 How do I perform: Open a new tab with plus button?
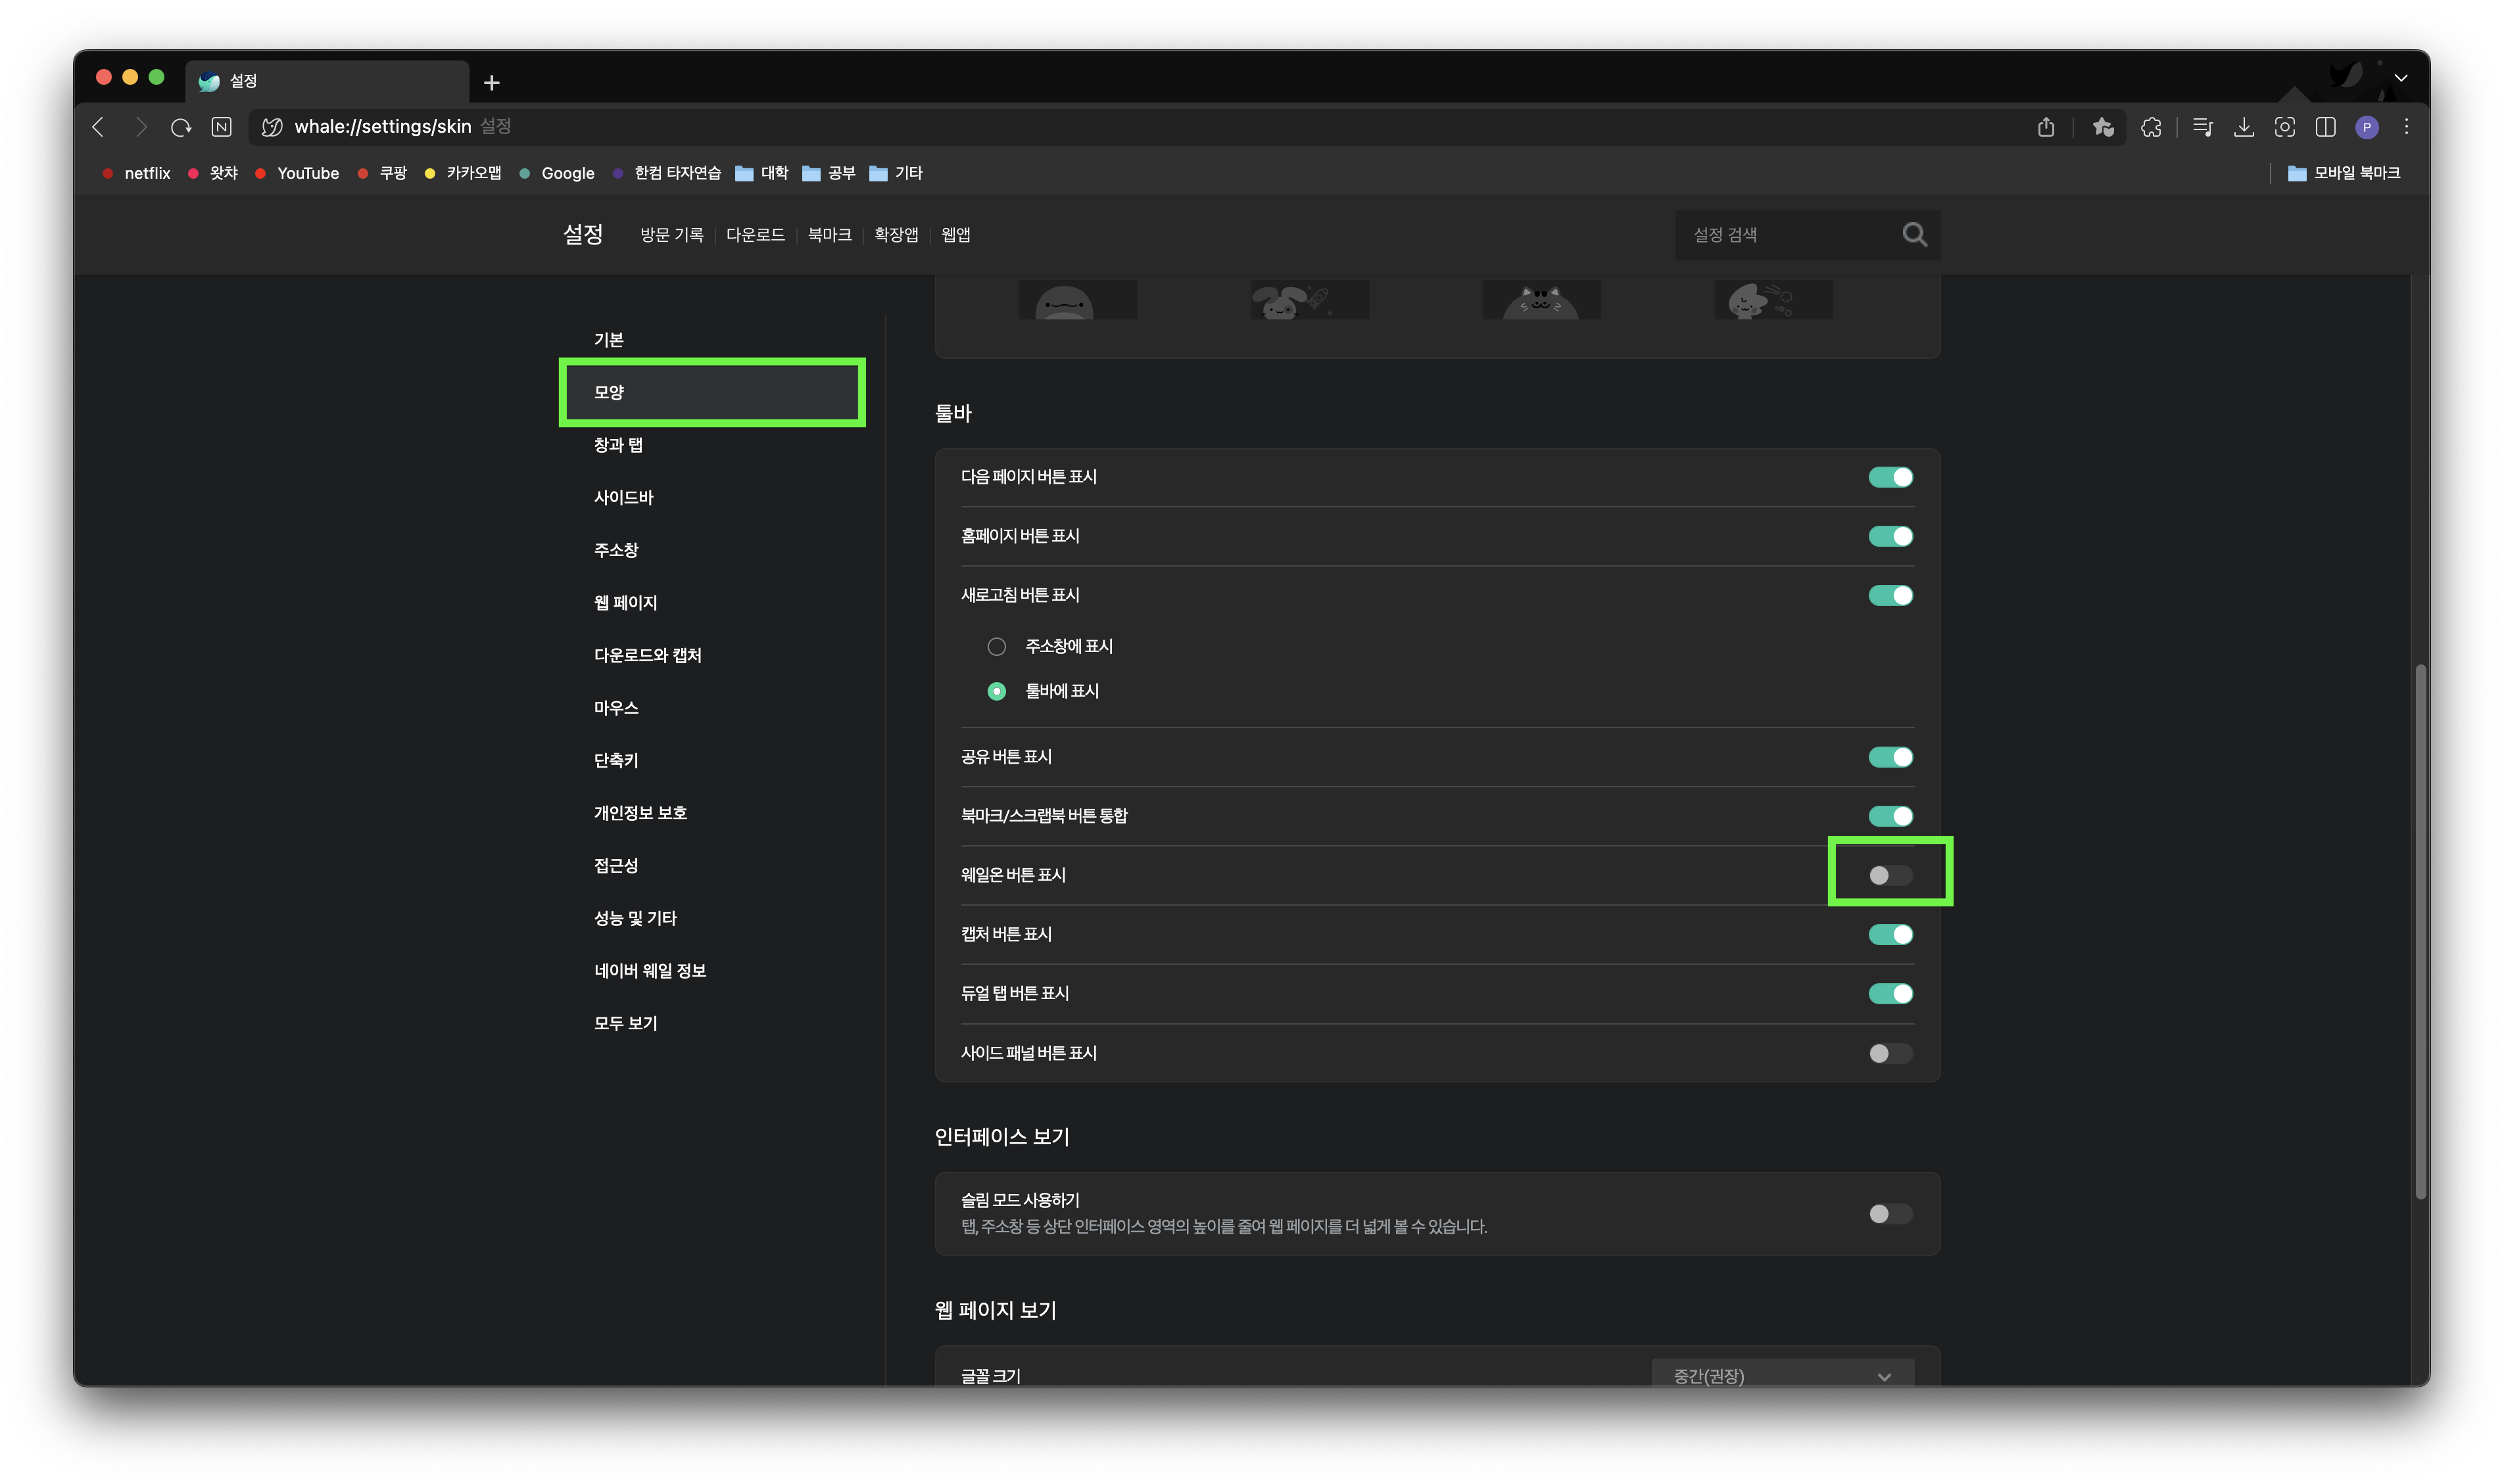(x=491, y=82)
